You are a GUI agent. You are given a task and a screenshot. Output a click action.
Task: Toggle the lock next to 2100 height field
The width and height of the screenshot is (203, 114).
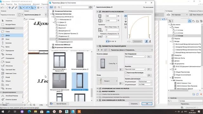(x=118, y=21)
